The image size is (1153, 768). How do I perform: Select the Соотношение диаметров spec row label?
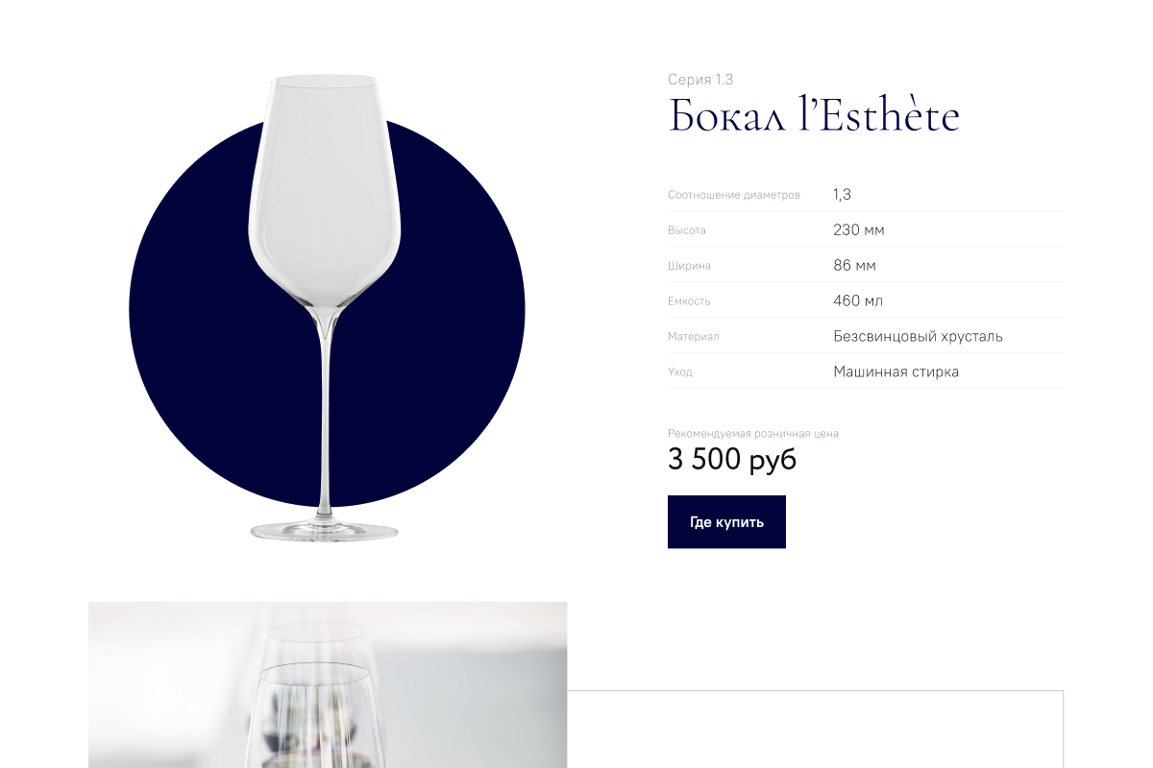[x=734, y=195]
